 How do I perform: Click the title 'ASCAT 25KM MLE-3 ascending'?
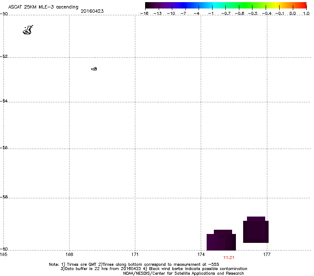[x=43, y=7]
